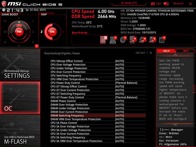
Task: Click the HOT KEY button
Action: pyautogui.click(x=140, y=53)
